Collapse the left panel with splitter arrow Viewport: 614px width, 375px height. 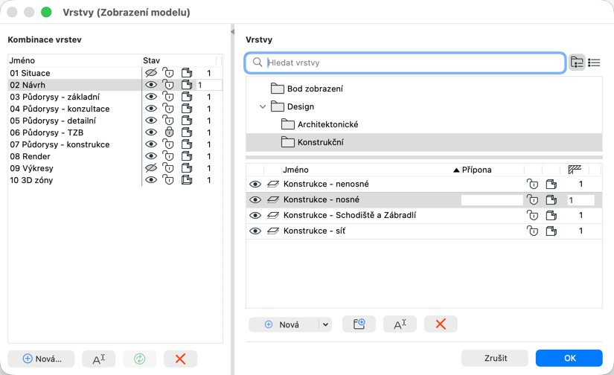232,32
